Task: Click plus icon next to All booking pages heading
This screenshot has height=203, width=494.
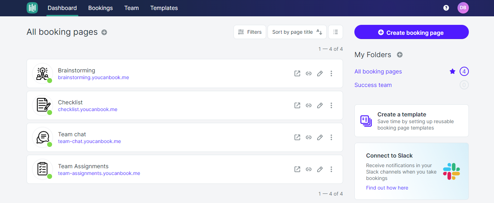Action: [x=104, y=32]
